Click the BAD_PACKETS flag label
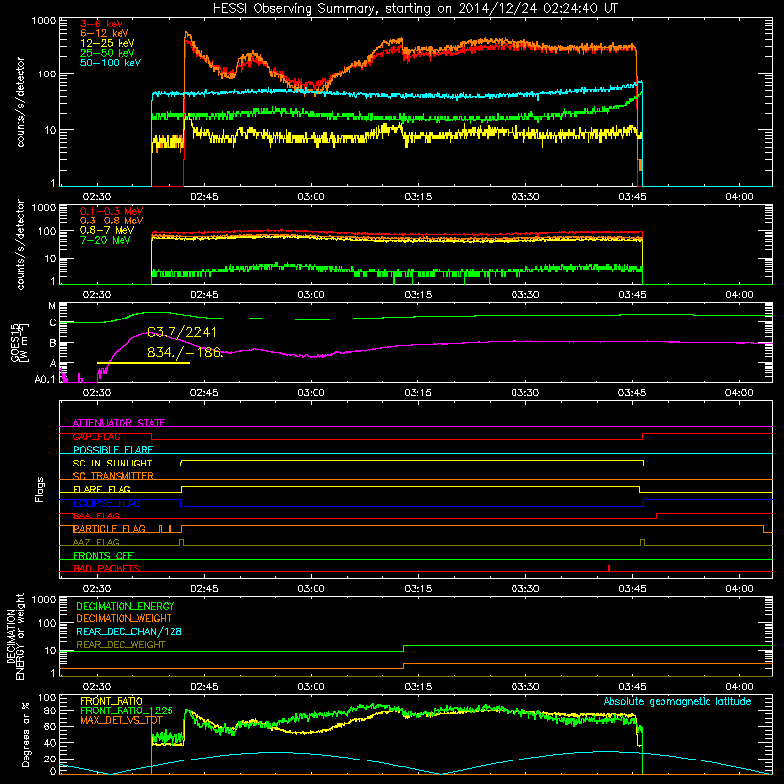This screenshot has height=784, width=784. click(x=107, y=568)
